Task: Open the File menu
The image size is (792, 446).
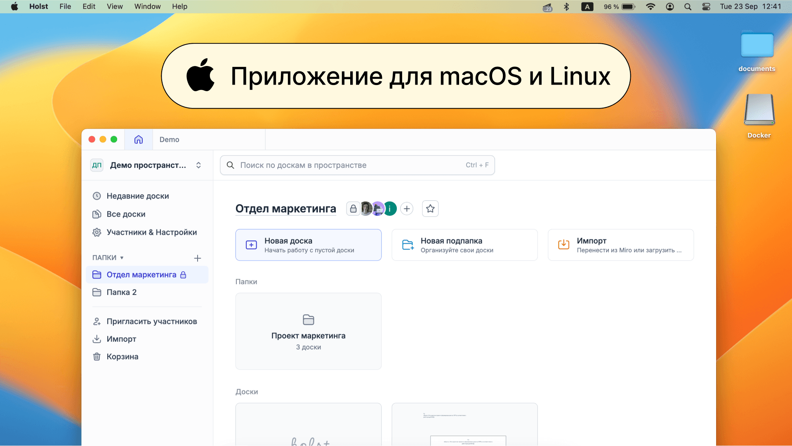Action: point(65,7)
